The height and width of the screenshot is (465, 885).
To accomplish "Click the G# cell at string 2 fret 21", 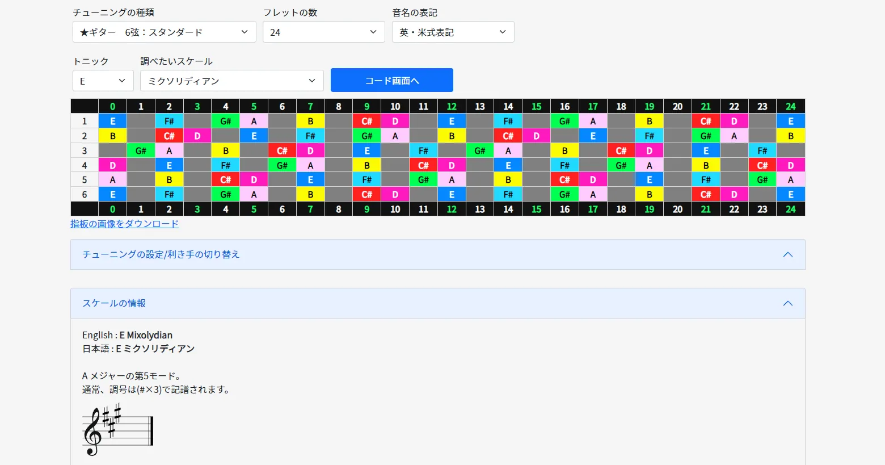I will [706, 136].
